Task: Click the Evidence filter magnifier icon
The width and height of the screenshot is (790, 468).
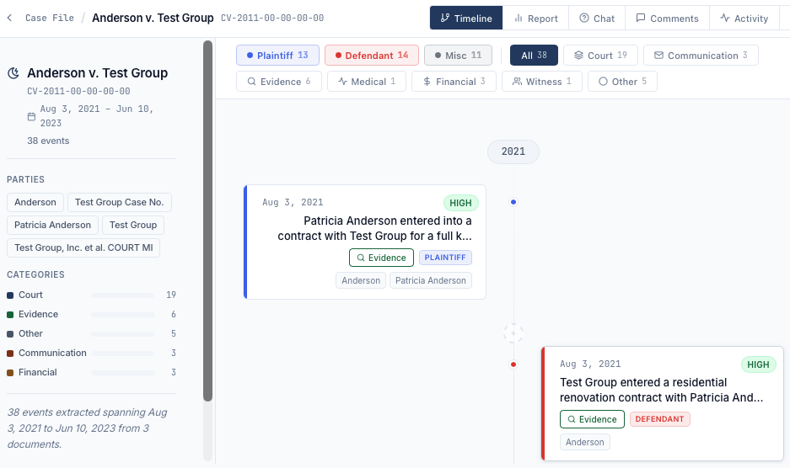Action: tap(251, 82)
